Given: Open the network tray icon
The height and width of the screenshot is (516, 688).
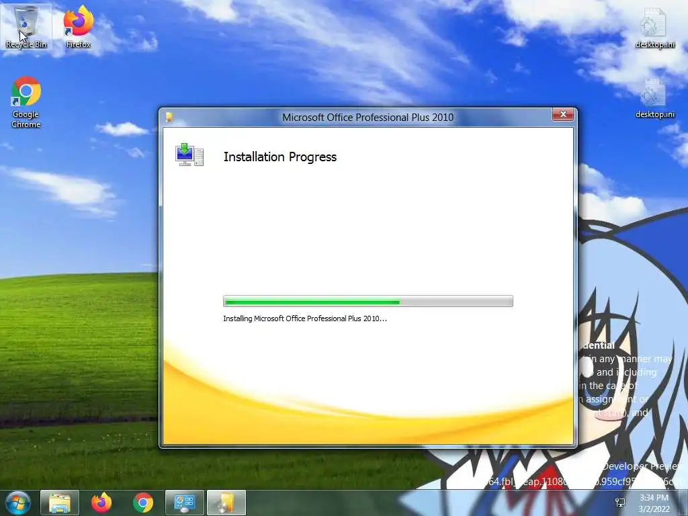Looking at the screenshot, I should tap(620, 503).
